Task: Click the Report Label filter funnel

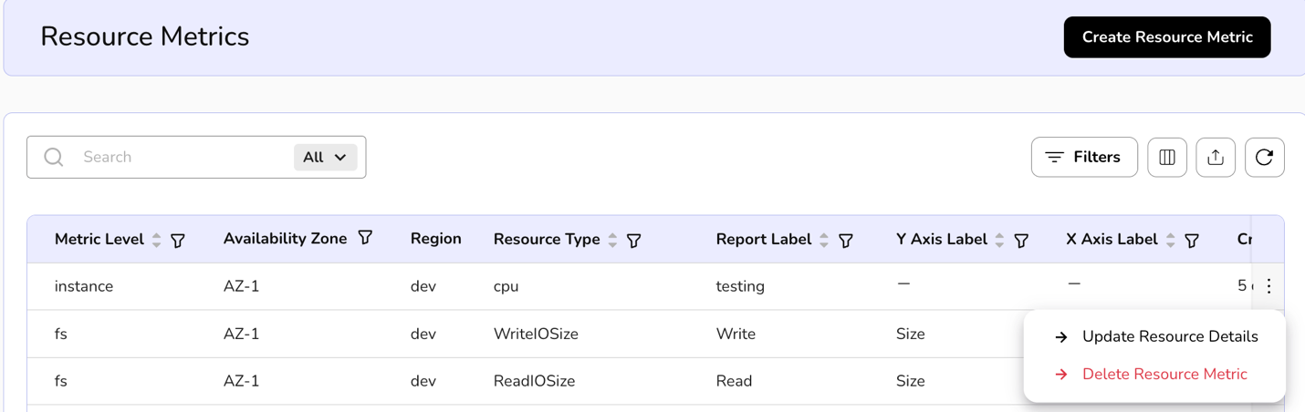Action: click(846, 241)
